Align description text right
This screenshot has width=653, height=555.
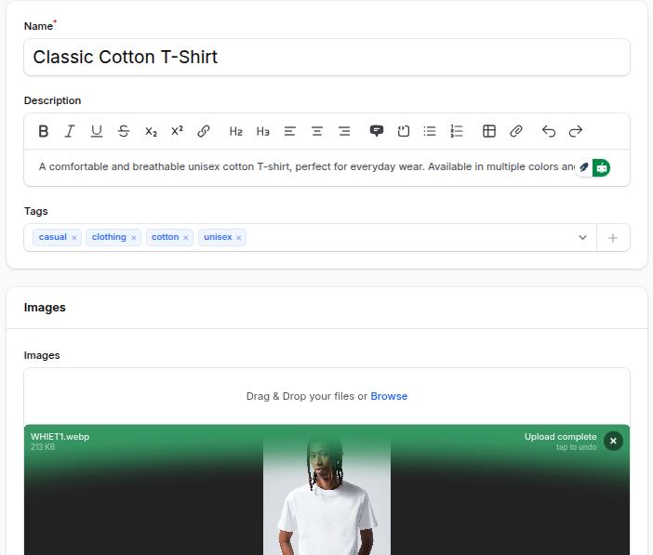point(344,132)
